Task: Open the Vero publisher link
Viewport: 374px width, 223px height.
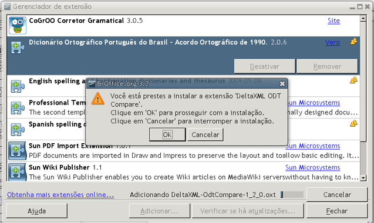Action: coord(332,42)
